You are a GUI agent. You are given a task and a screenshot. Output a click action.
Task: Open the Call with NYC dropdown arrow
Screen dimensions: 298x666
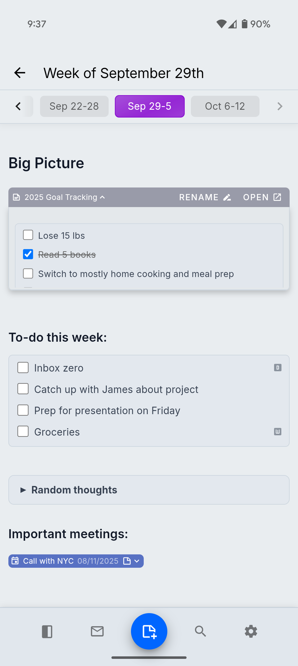(137, 561)
